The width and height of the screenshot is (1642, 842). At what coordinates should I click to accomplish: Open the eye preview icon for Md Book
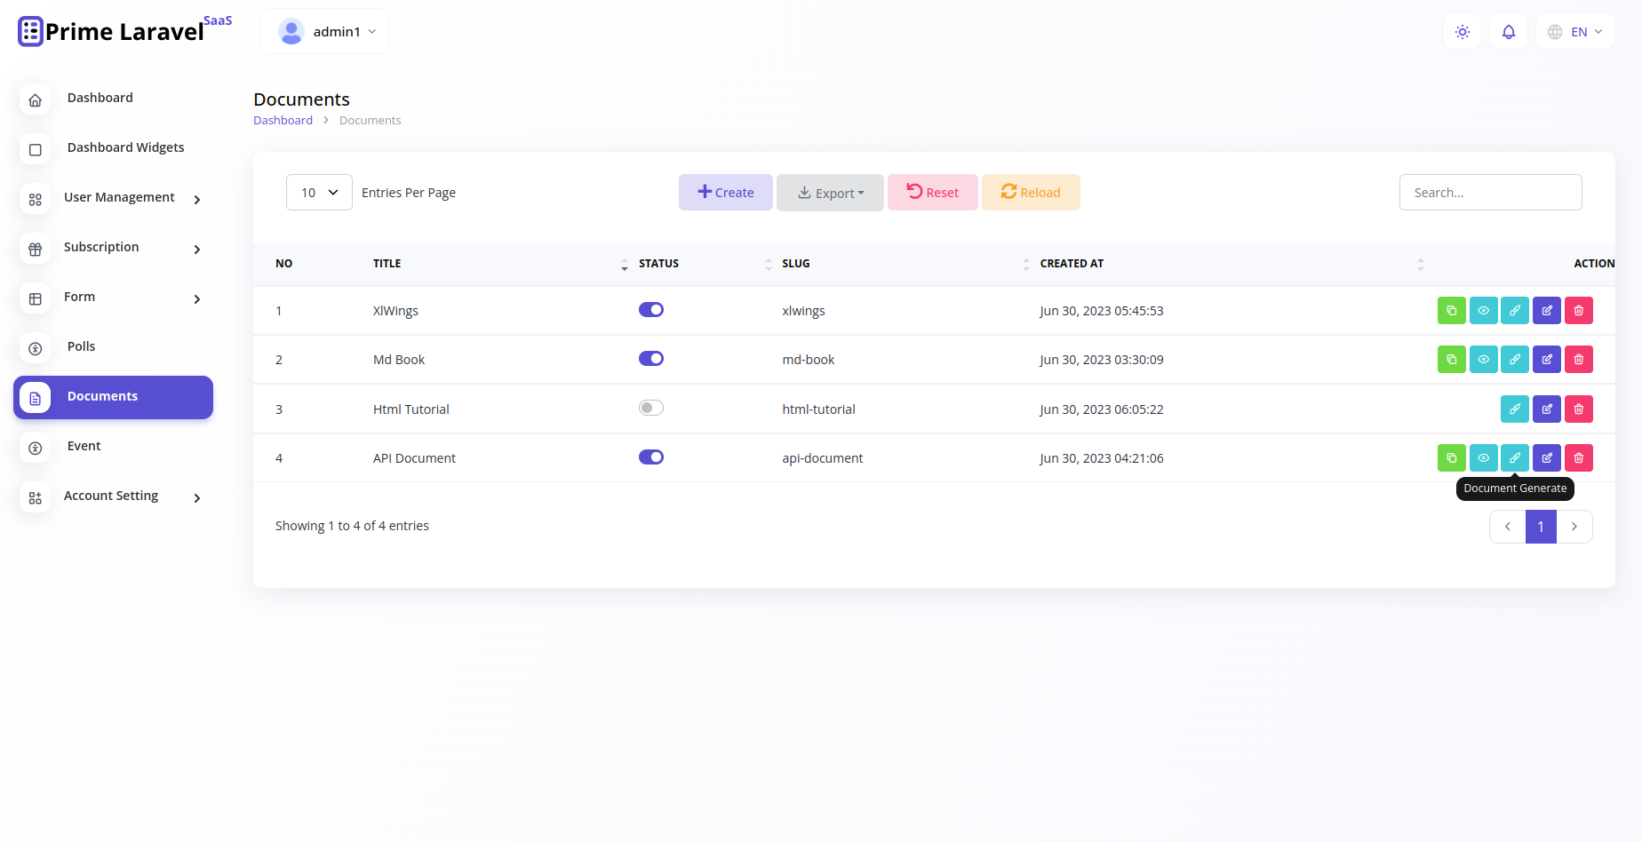1483,359
